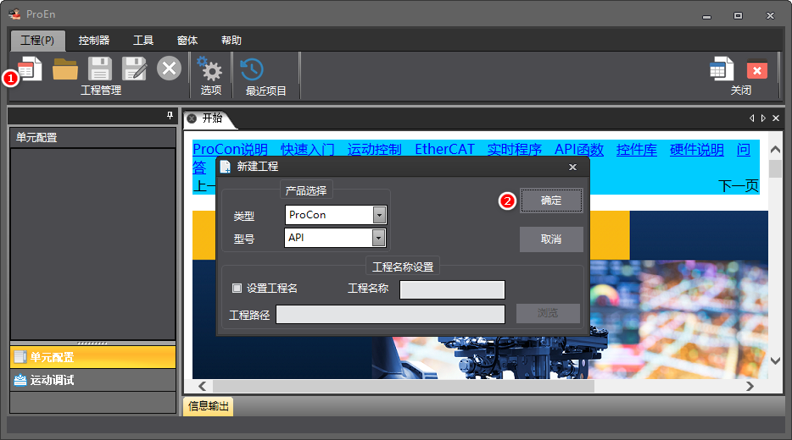Save project with the floppy disk icon

pyautogui.click(x=99, y=69)
